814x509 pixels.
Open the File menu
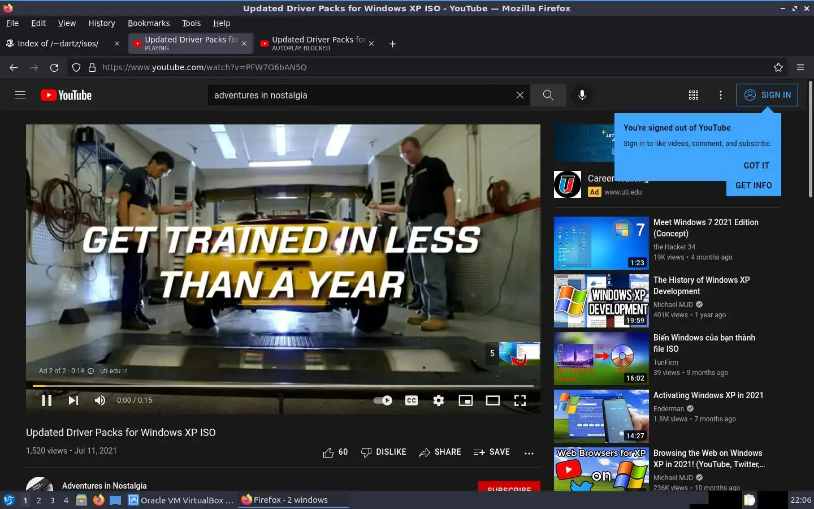[12, 23]
